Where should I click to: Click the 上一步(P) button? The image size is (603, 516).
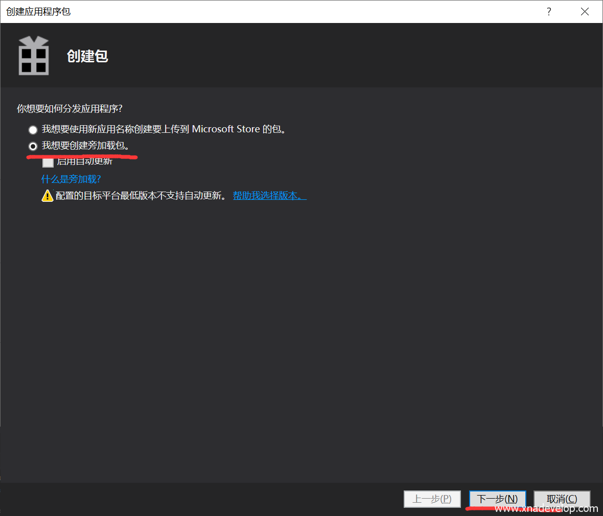(x=432, y=499)
